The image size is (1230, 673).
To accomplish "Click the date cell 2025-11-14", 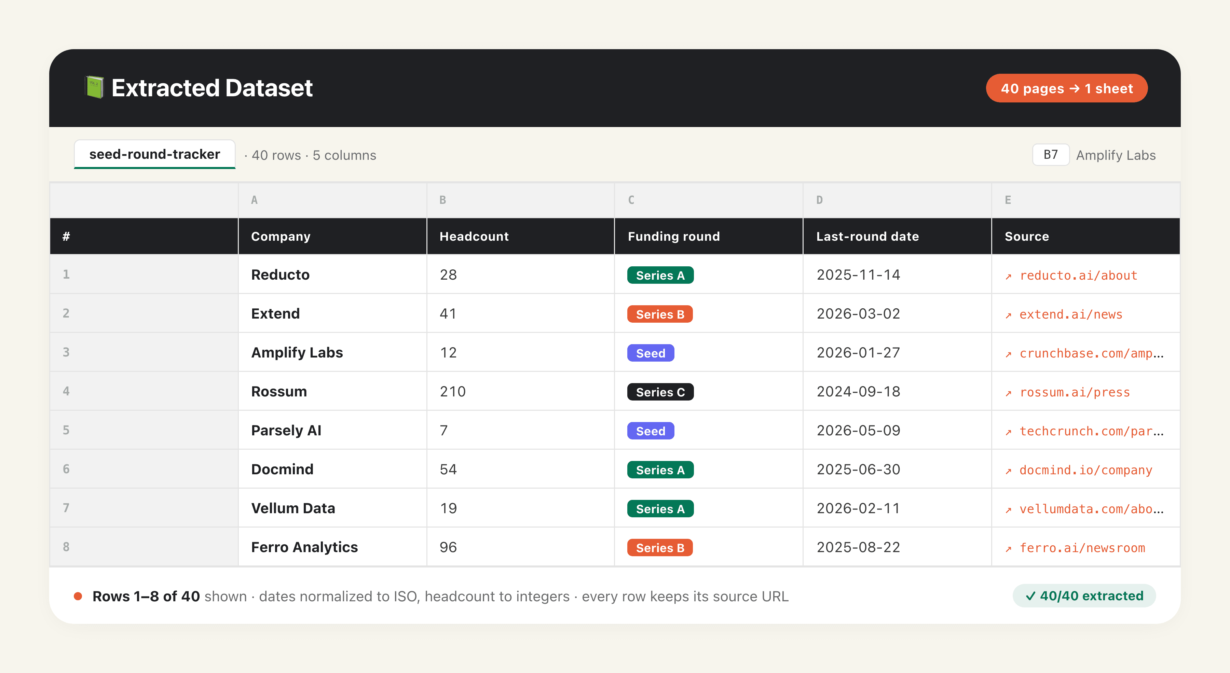I will click(x=897, y=275).
